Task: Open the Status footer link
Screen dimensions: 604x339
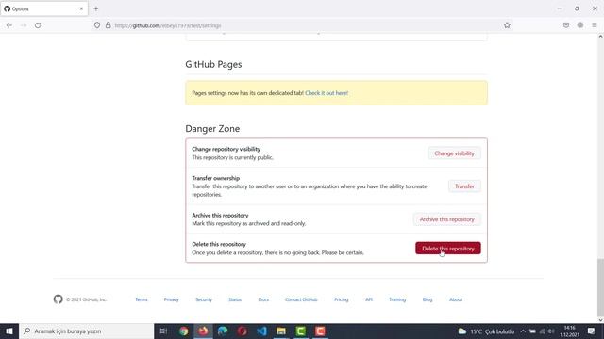Action: point(235,299)
